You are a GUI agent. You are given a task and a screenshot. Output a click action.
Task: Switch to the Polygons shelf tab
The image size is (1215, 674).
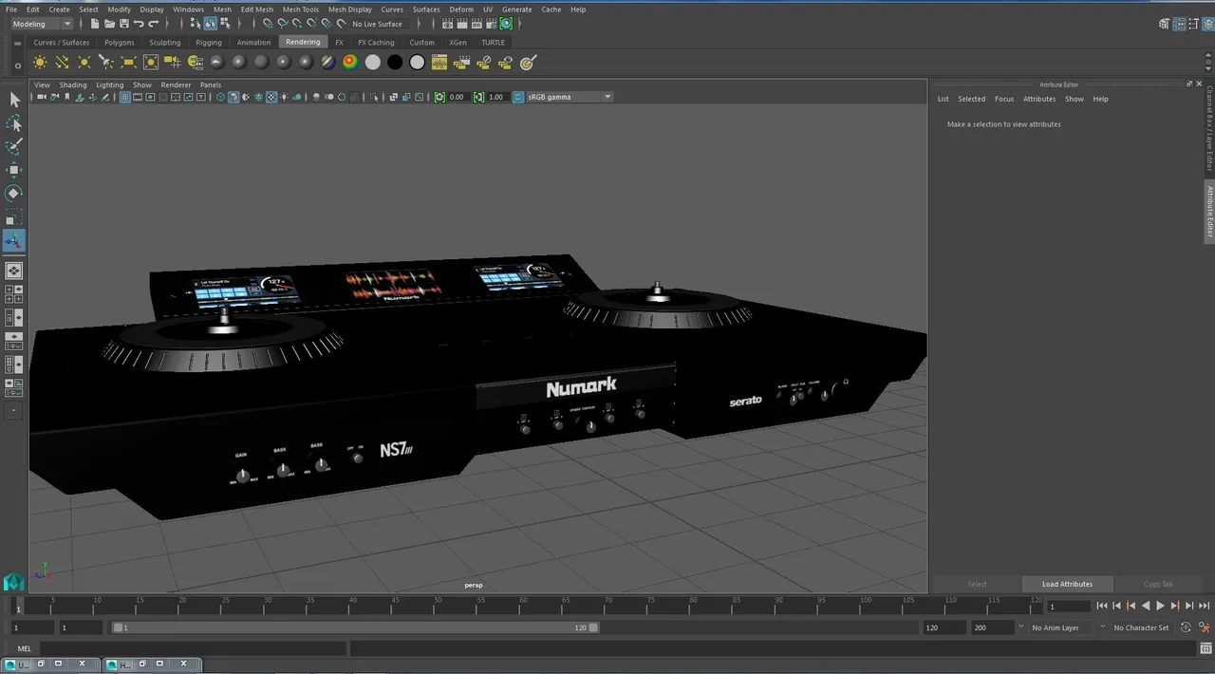click(x=120, y=42)
